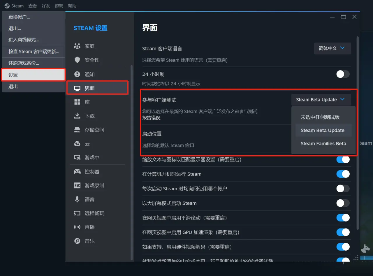The image size is (373, 276).
Task: Select the 语音 microphone icon
Action: (x=77, y=199)
